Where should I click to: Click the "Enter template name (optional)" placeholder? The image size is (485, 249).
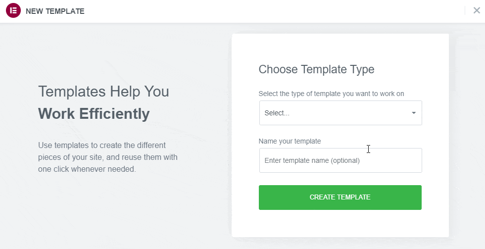pyautogui.click(x=312, y=161)
